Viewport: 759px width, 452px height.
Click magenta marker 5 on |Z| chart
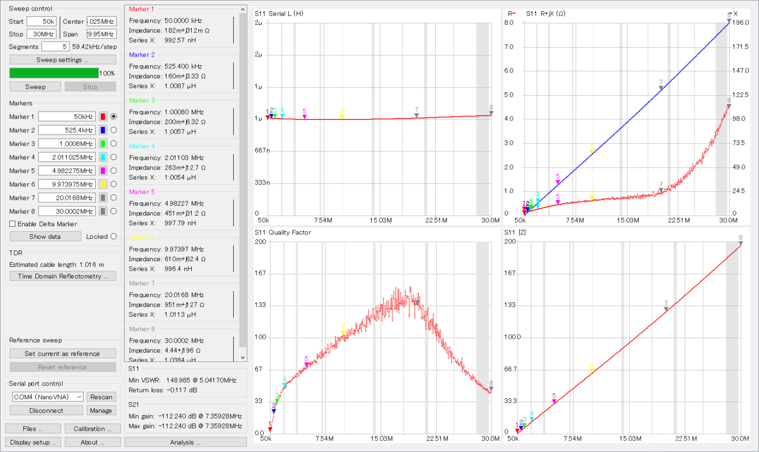(554, 401)
